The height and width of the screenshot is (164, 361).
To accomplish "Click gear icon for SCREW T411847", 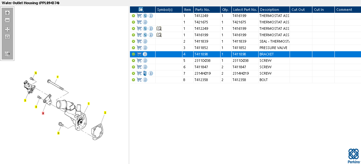I will tap(133, 67).
